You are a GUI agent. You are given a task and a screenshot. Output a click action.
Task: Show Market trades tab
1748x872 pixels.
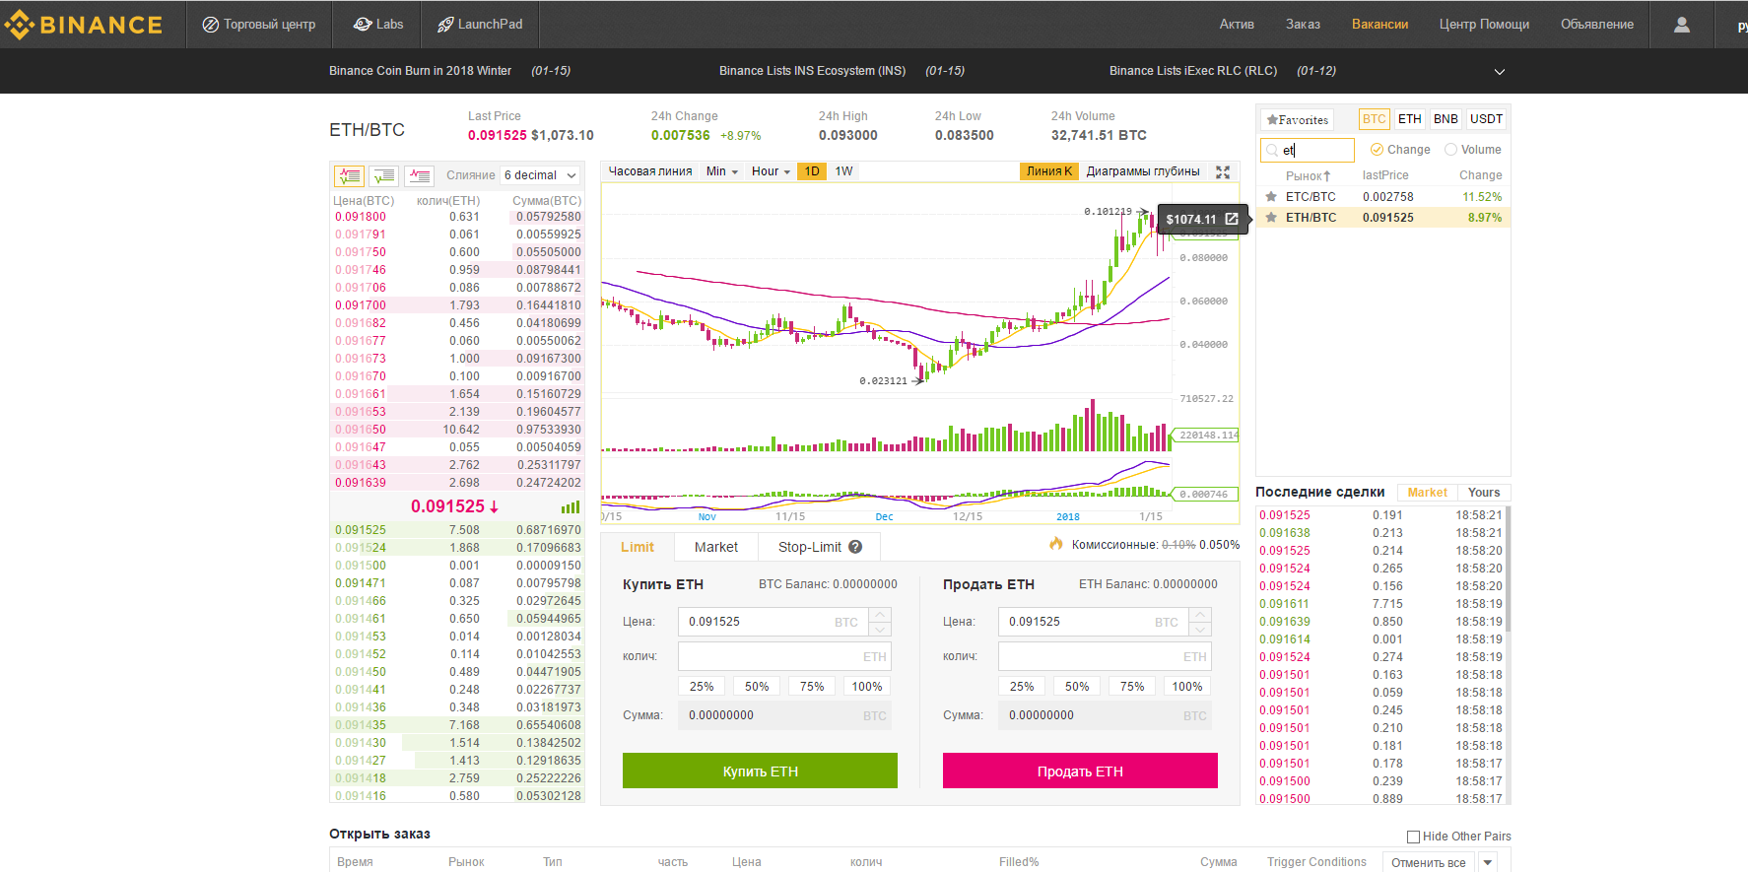pyautogui.click(x=1428, y=493)
